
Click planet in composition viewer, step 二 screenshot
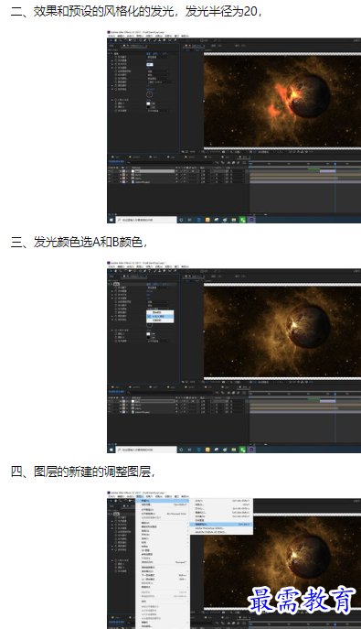310,95
